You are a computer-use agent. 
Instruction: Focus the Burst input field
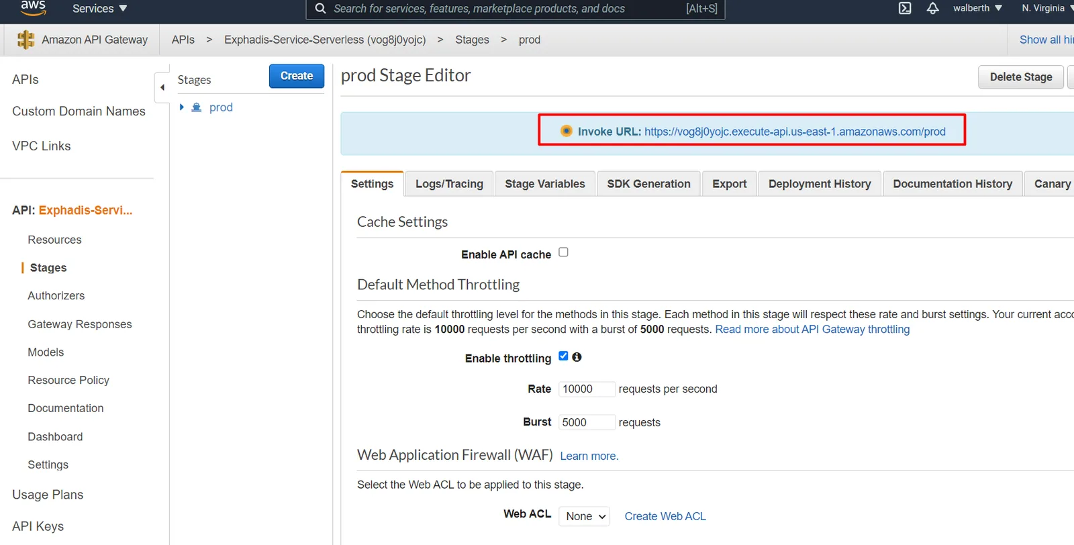click(x=587, y=422)
